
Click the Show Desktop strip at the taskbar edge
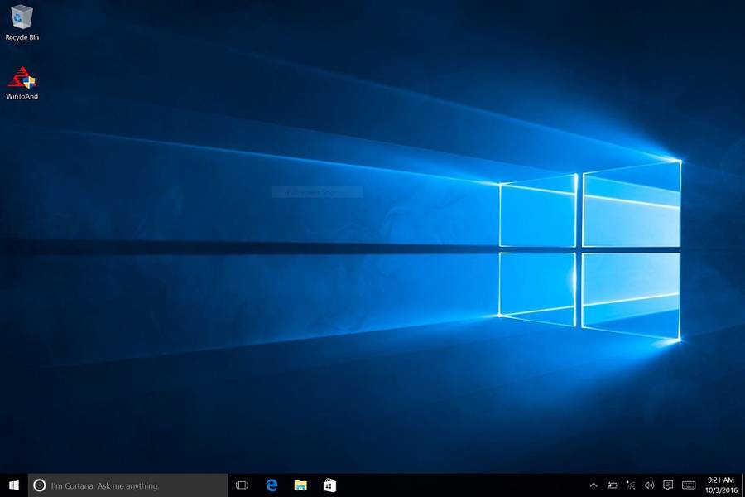click(x=743, y=485)
